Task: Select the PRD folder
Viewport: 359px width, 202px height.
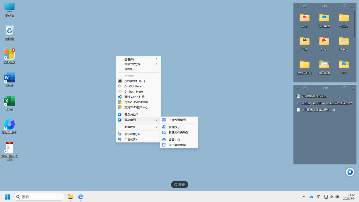Action: pos(344,67)
